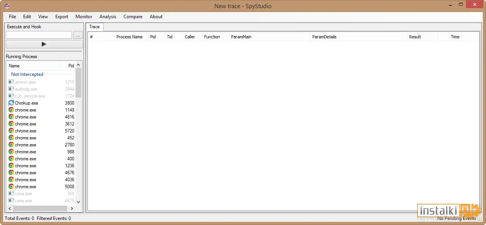Click the play execute button
The width and height of the screenshot is (486, 225).
point(44,44)
